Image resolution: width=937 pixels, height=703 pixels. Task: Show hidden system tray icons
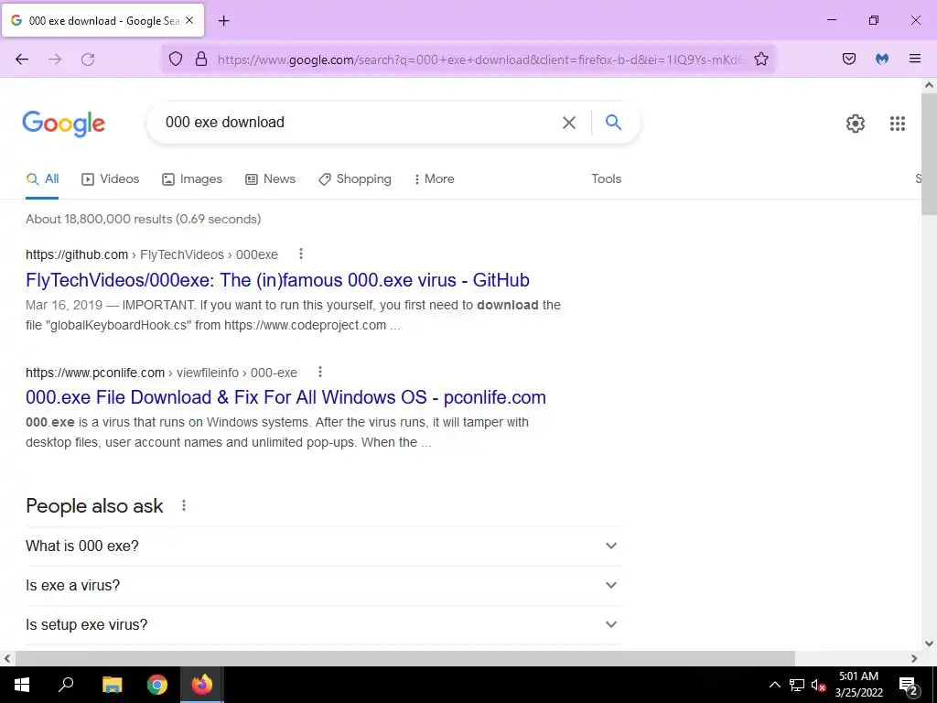coord(774,685)
